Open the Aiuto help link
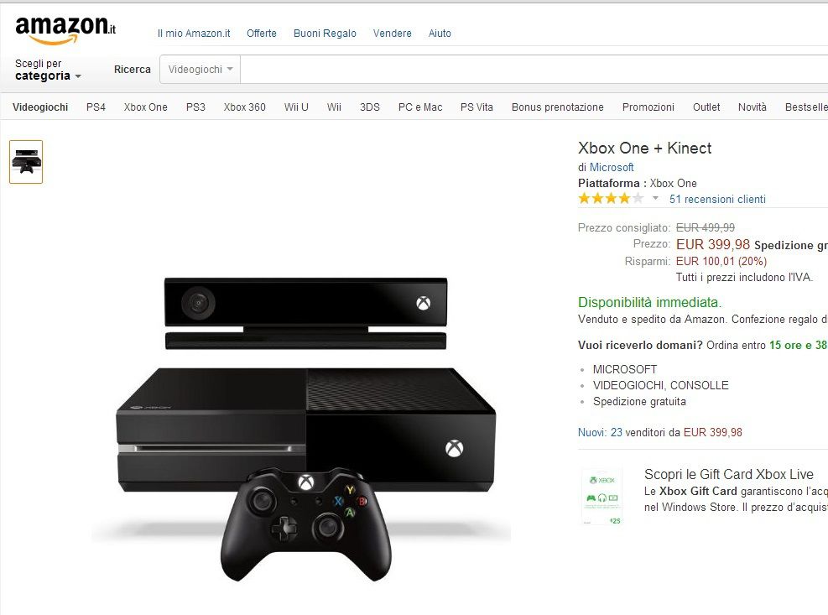The width and height of the screenshot is (828, 615). coord(440,34)
